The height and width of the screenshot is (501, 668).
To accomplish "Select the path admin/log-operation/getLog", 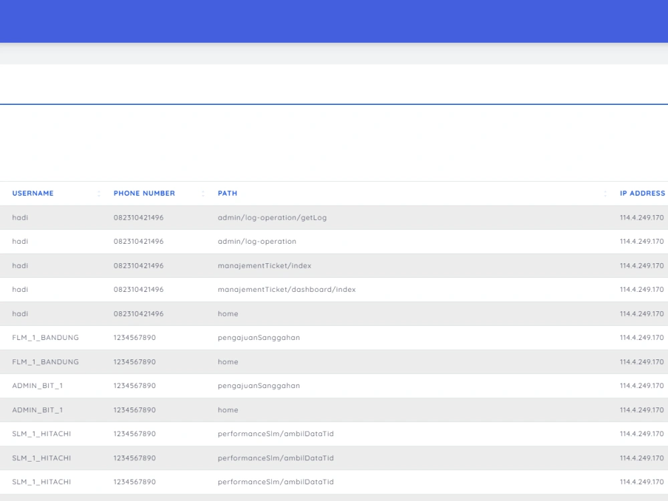I will (273, 218).
